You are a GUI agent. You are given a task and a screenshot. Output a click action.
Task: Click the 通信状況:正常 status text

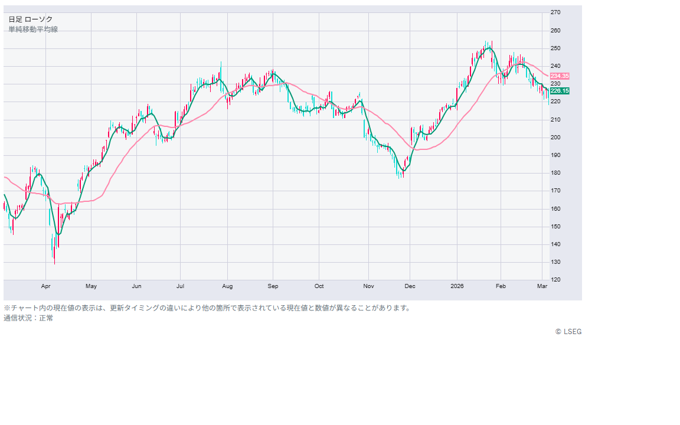28,318
